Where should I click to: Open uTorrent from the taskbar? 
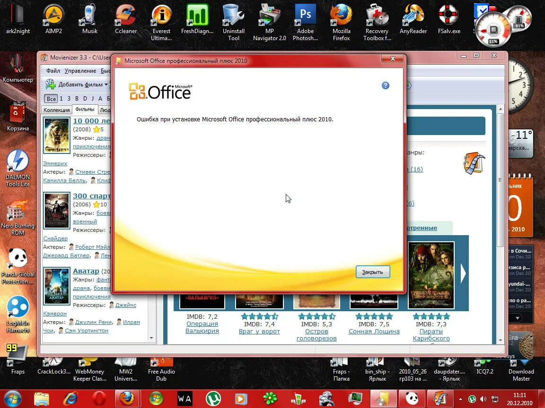pyautogui.click(x=213, y=399)
